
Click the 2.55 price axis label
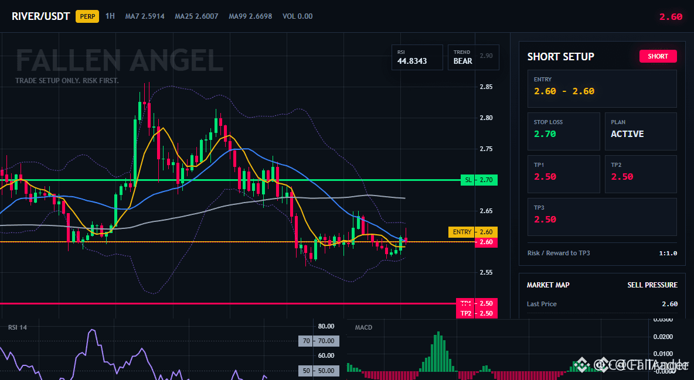click(486, 272)
